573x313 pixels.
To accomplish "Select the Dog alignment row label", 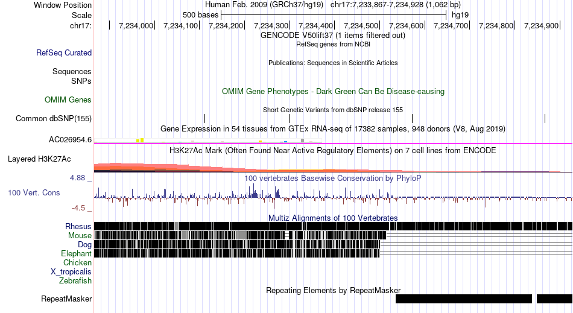I will point(84,245).
